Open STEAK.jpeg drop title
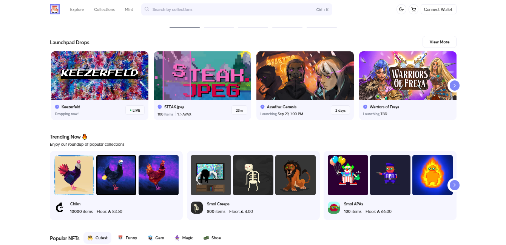Screen dimensions: 506x245 (174, 107)
